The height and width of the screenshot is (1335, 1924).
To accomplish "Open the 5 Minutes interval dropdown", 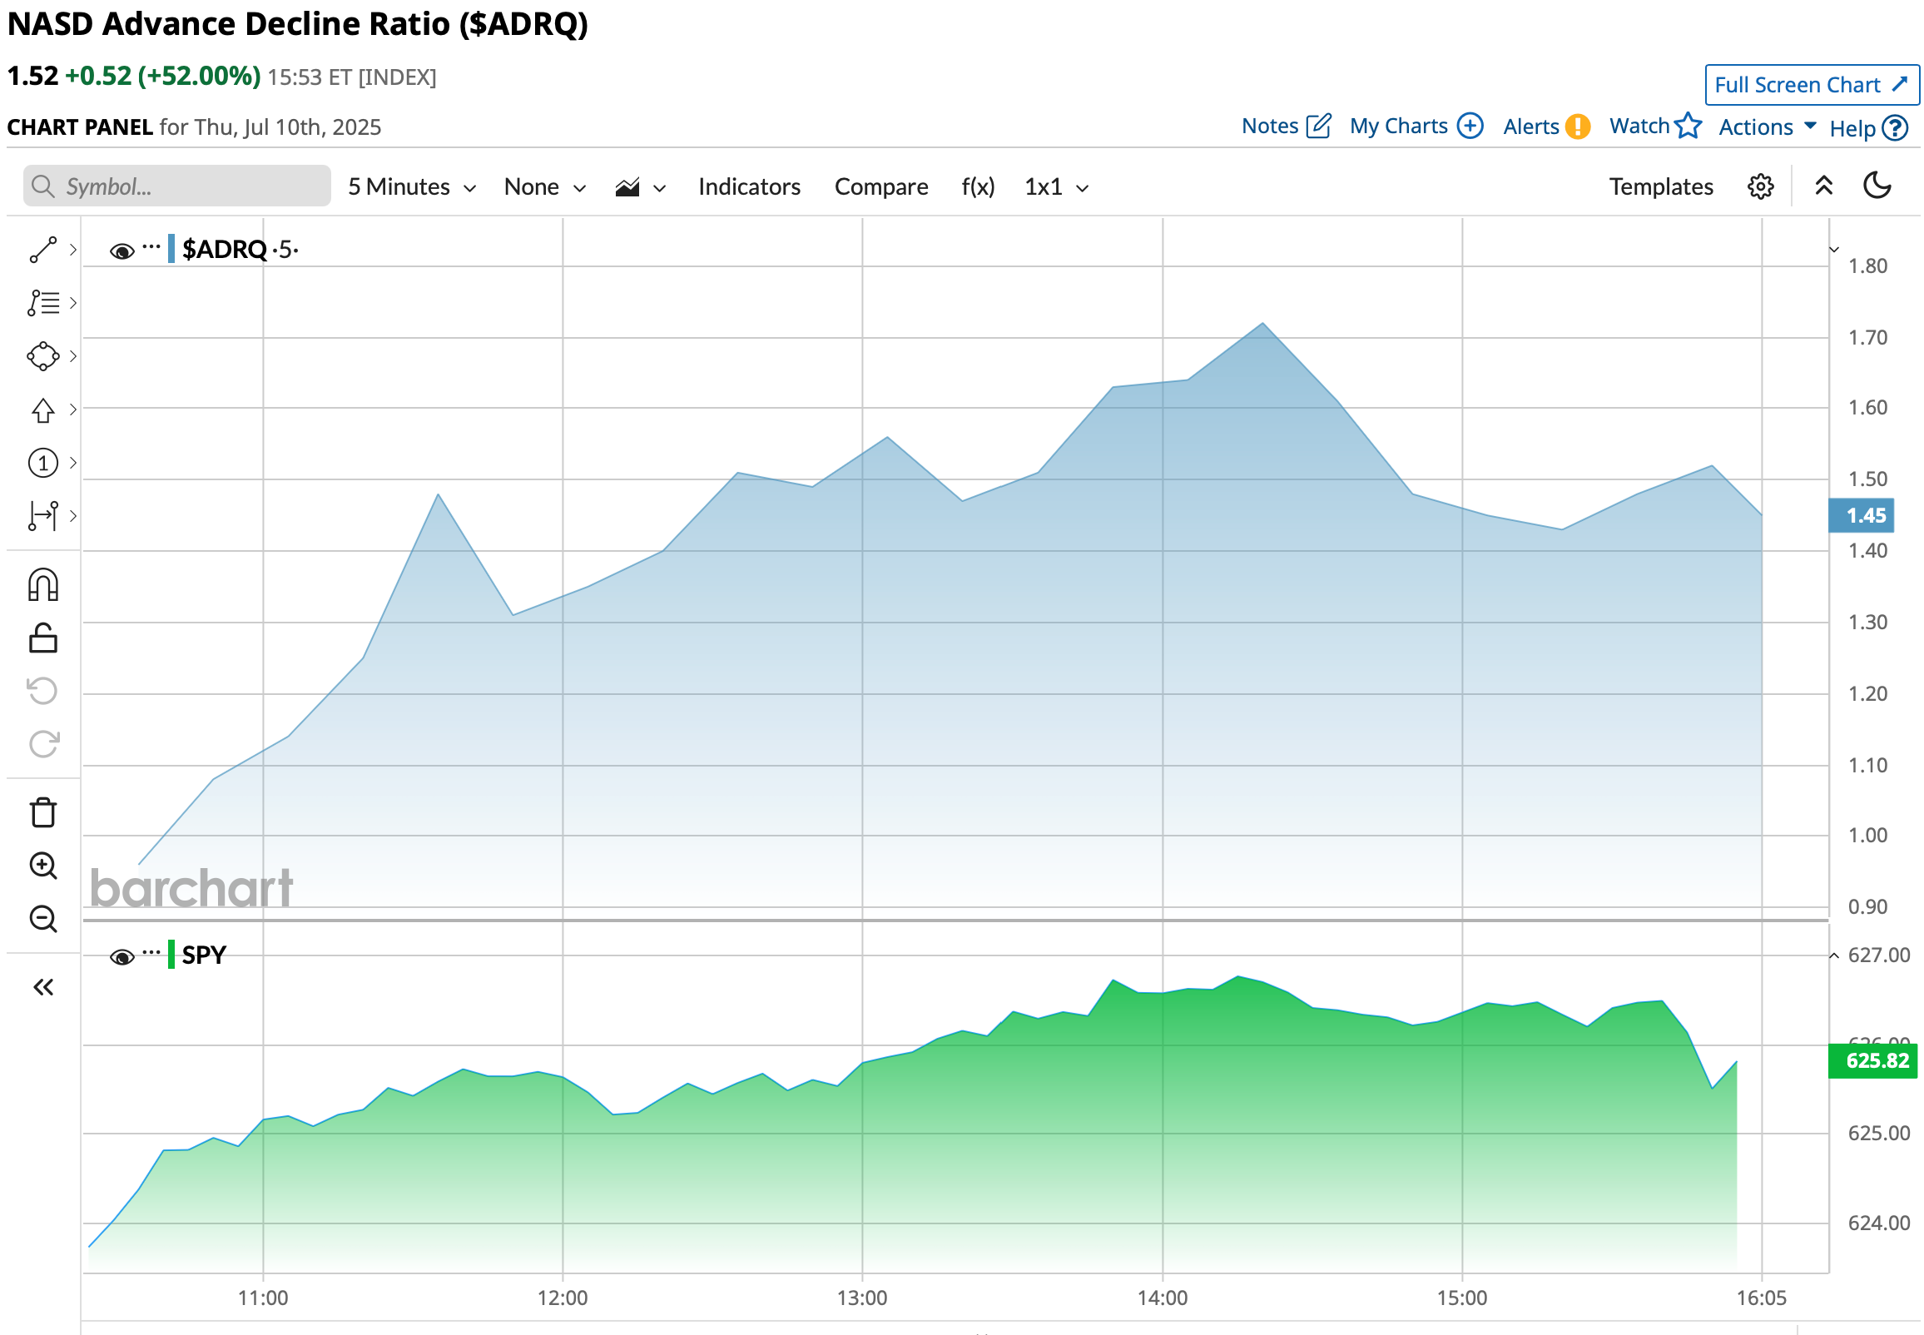I will (411, 186).
